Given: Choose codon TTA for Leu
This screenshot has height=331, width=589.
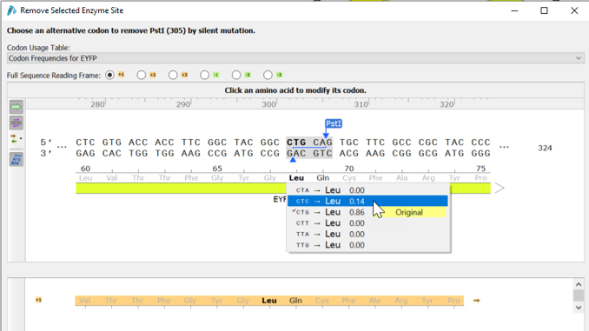Looking at the screenshot, I should tap(367, 234).
